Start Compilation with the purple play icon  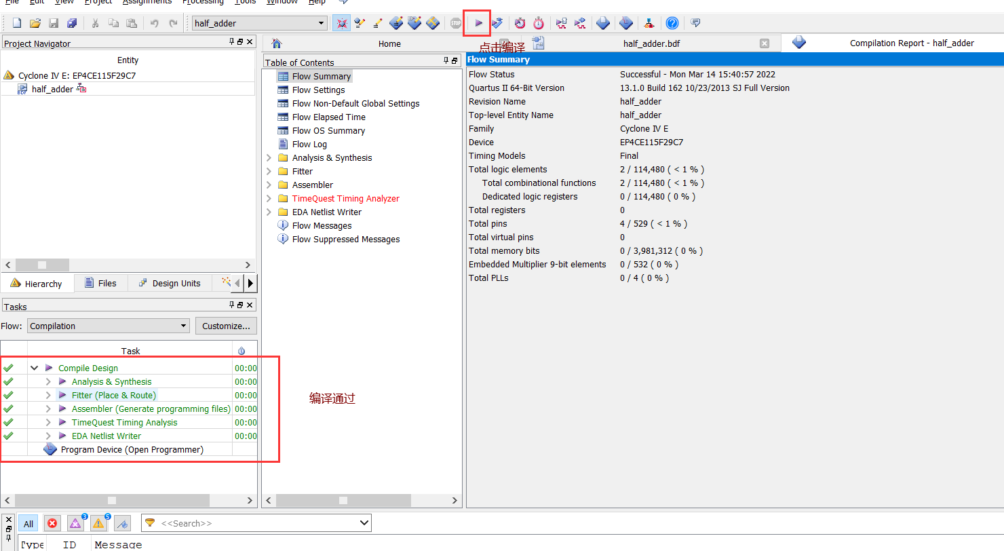[478, 23]
